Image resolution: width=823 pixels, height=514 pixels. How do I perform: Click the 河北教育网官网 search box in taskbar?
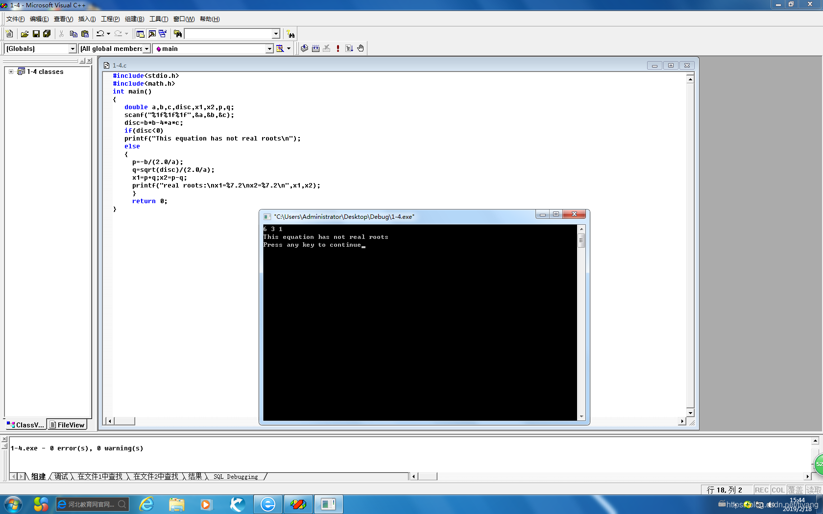[93, 504]
